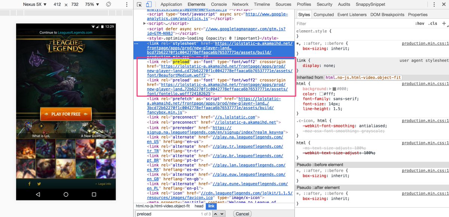Follow the LeagueofLegends.com link

75,32
